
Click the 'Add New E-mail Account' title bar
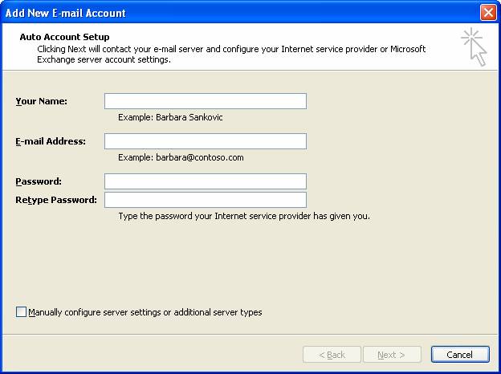click(241, 13)
